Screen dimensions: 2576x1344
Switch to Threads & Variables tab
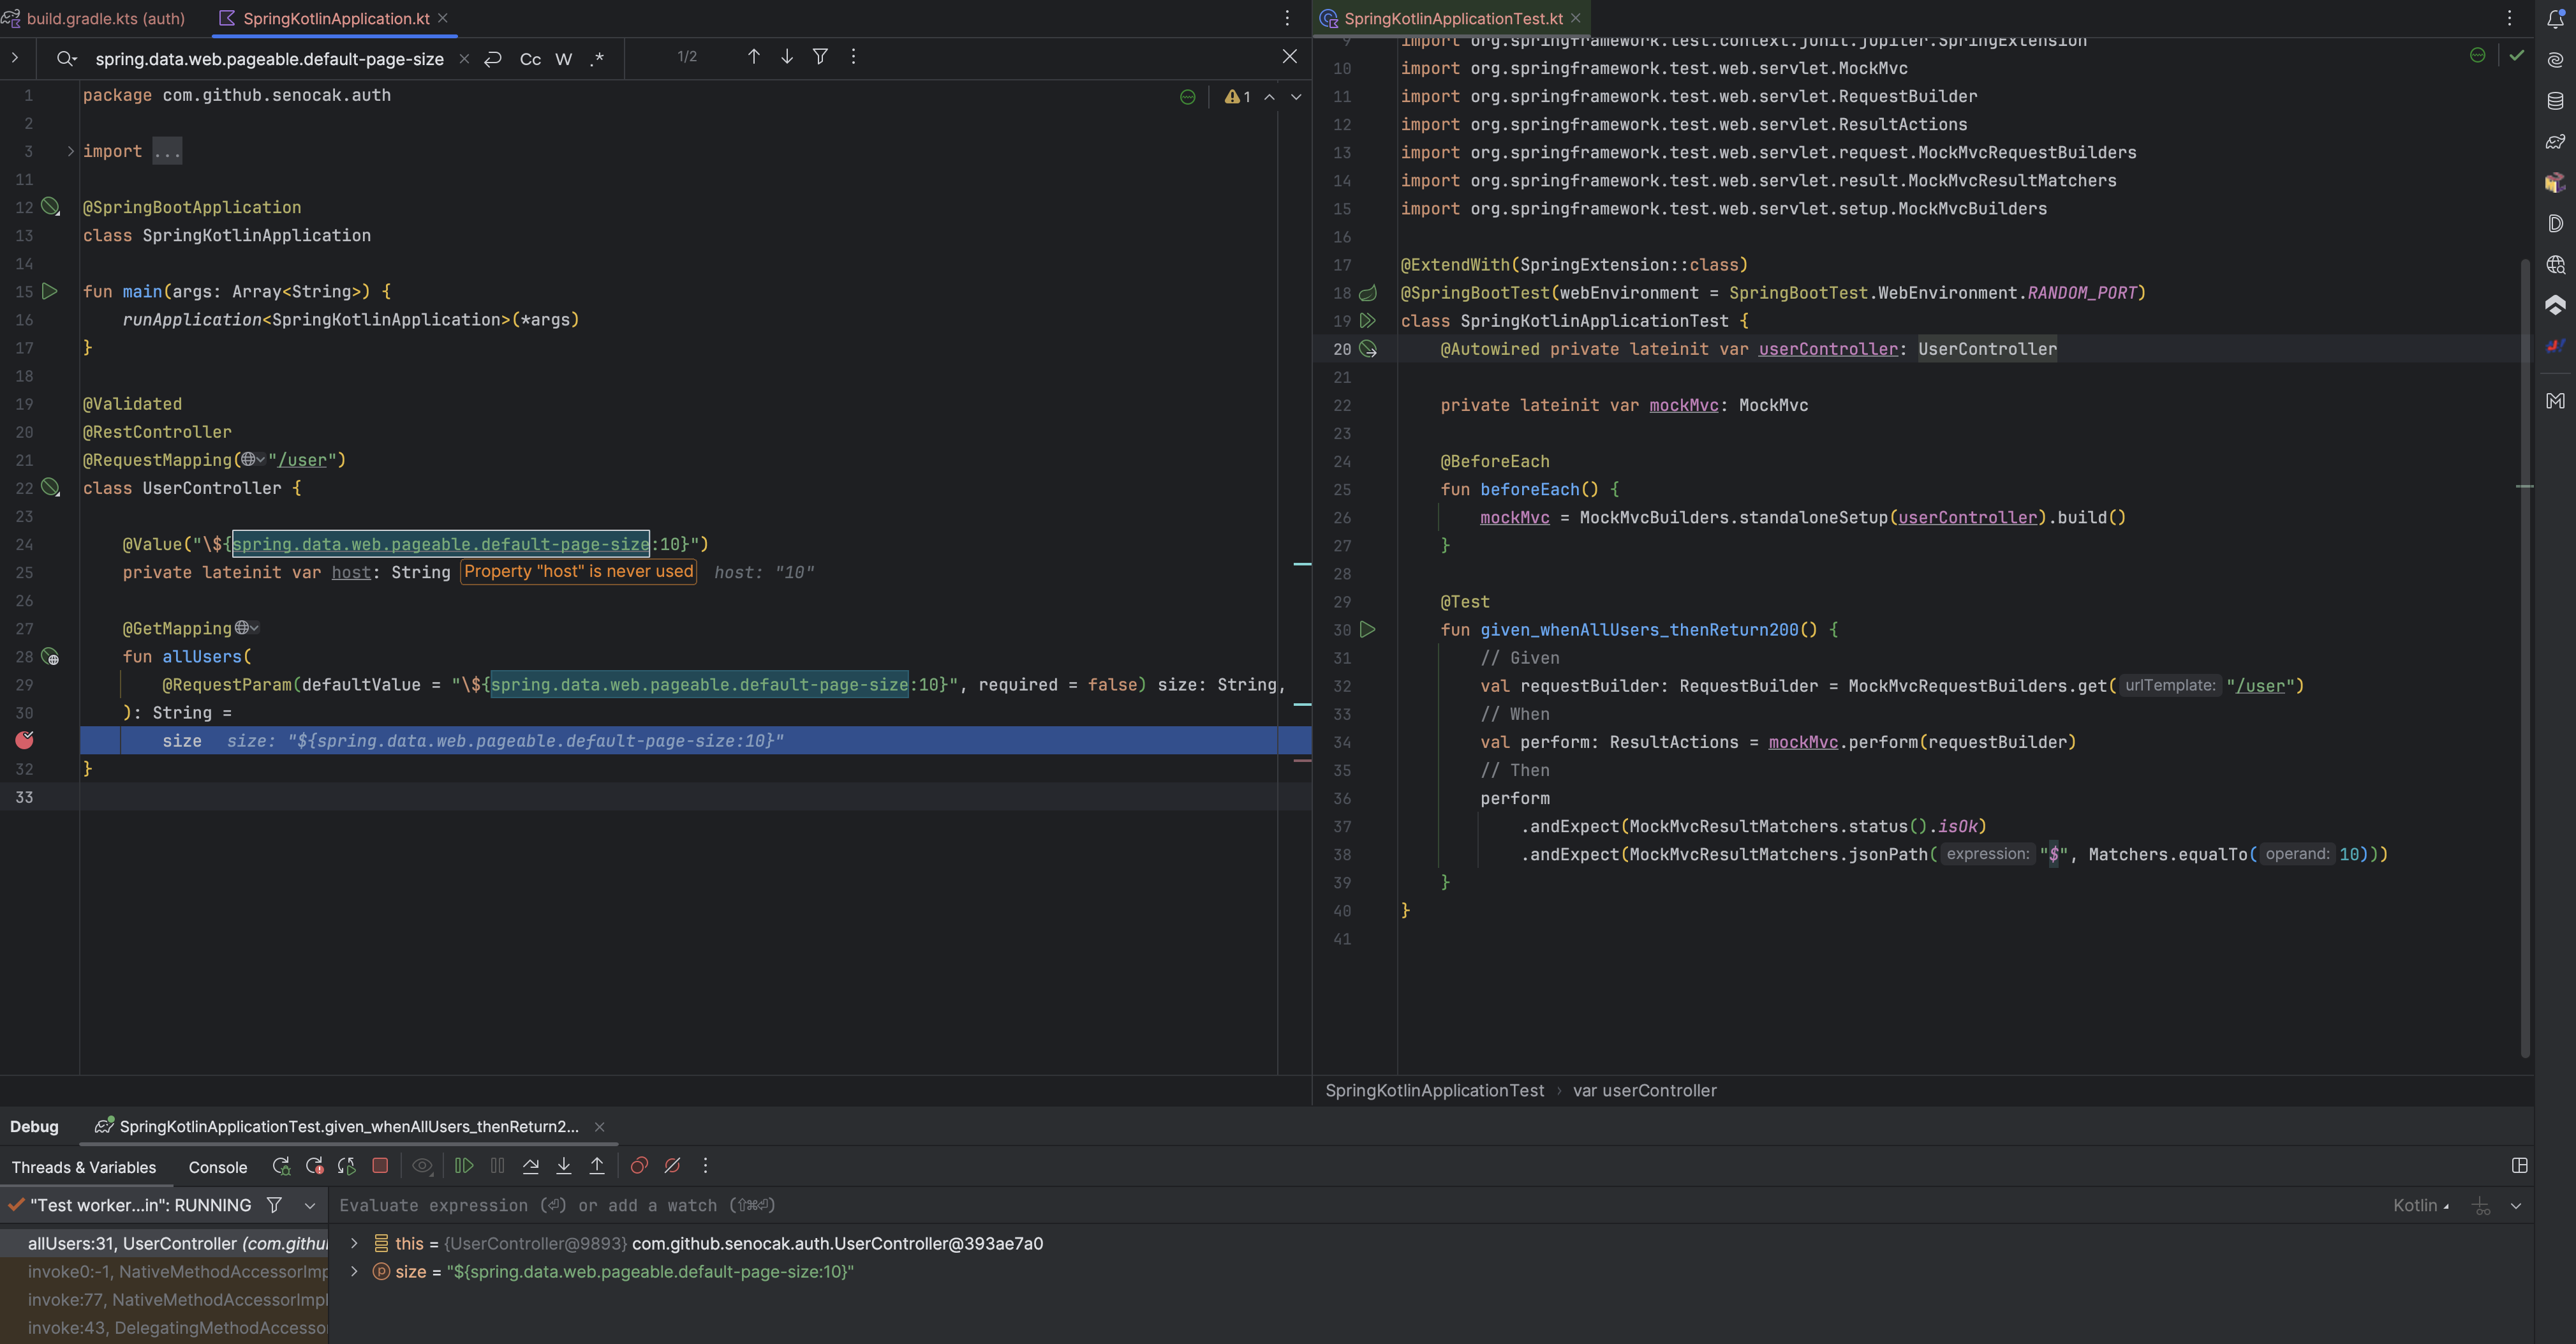point(84,1167)
